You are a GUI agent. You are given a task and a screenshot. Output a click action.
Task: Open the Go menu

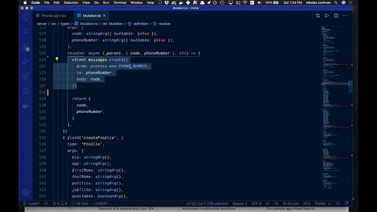(x=97, y=2)
